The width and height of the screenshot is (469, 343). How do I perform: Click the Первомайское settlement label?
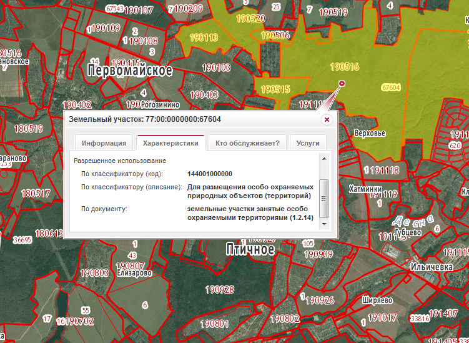(130, 71)
